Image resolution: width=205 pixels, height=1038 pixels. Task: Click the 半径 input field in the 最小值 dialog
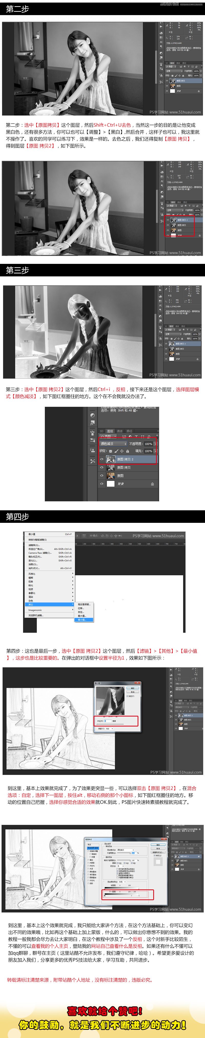pyautogui.click(x=108, y=721)
